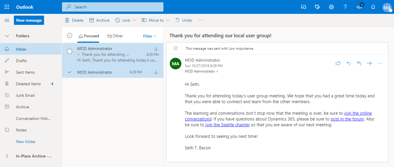Open the Deleted Items folder
This screenshot has width=394, height=167.
point(28,84)
